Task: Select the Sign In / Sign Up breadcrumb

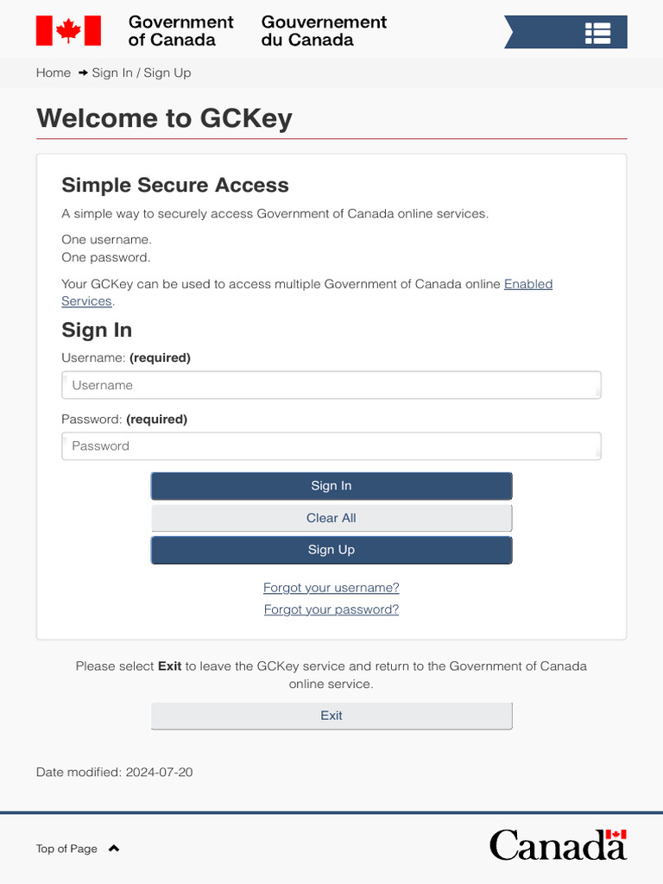Action: tap(142, 73)
